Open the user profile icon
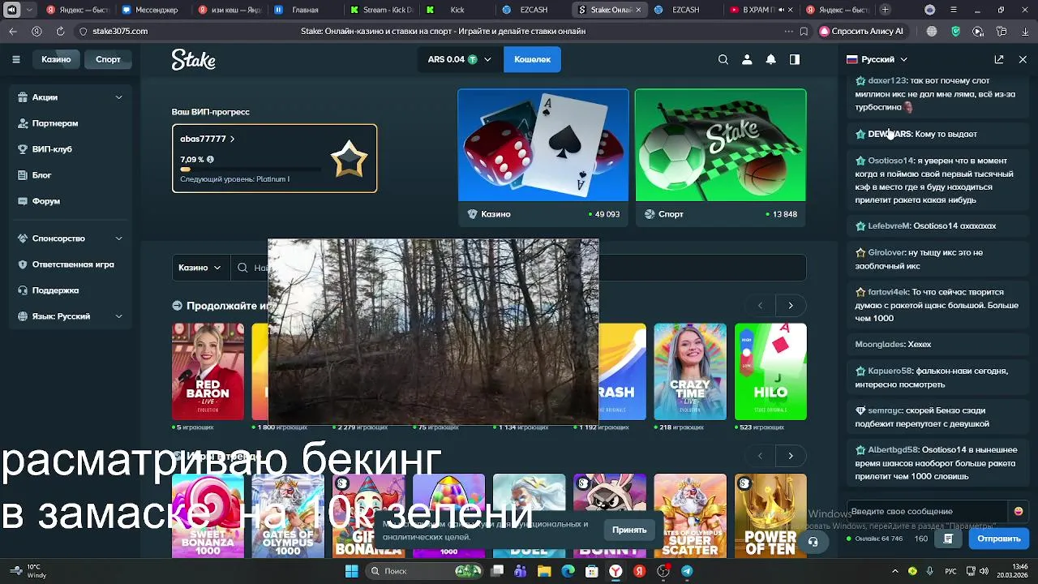The image size is (1038, 584). point(747,59)
